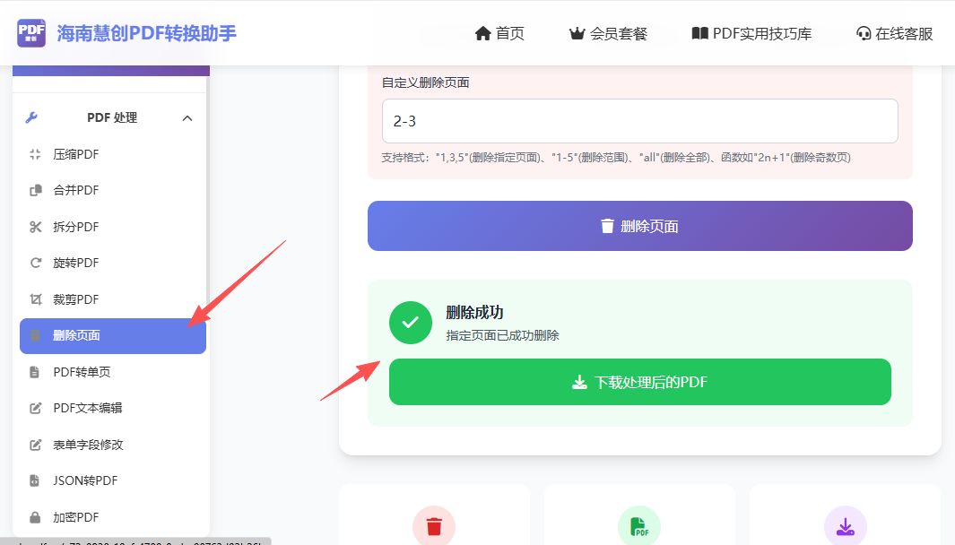Click the green checkmark success icon

click(x=411, y=323)
